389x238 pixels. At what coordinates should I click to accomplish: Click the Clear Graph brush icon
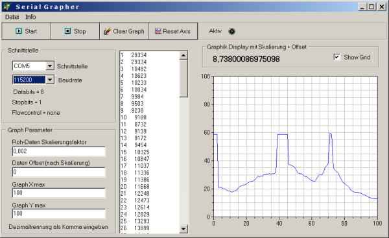tap(107, 31)
